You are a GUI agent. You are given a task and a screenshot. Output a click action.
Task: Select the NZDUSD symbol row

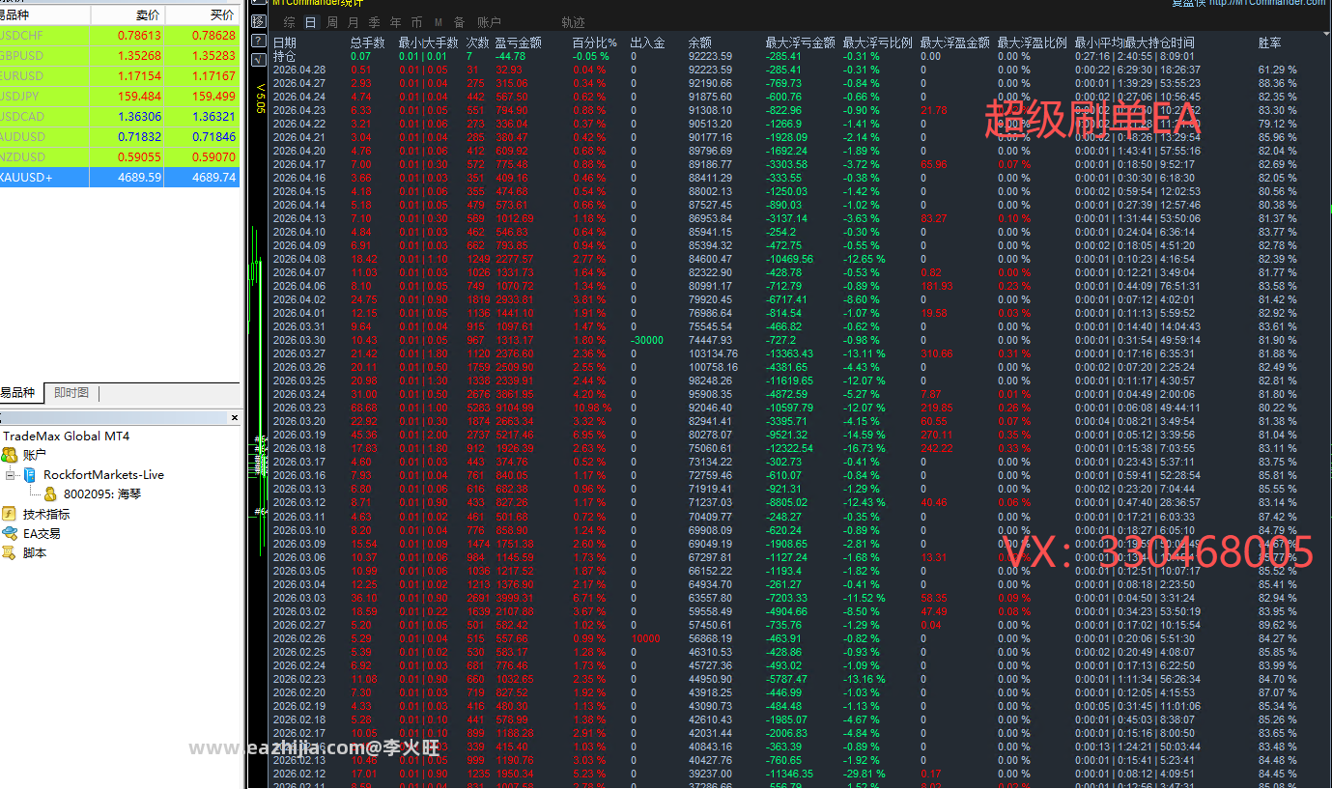pos(120,156)
